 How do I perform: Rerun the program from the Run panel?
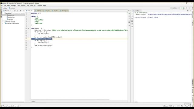[x=129, y=13]
